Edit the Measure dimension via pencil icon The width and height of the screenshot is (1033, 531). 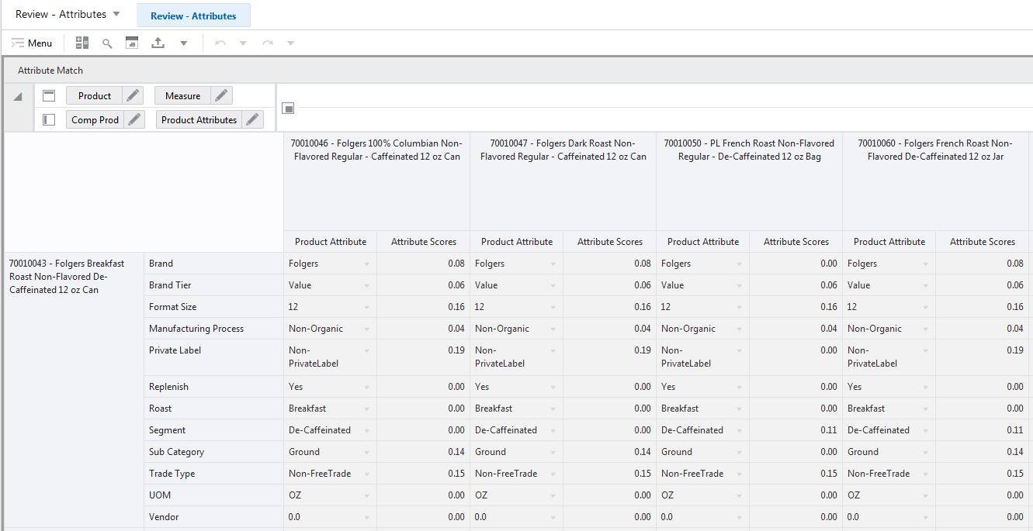222,96
